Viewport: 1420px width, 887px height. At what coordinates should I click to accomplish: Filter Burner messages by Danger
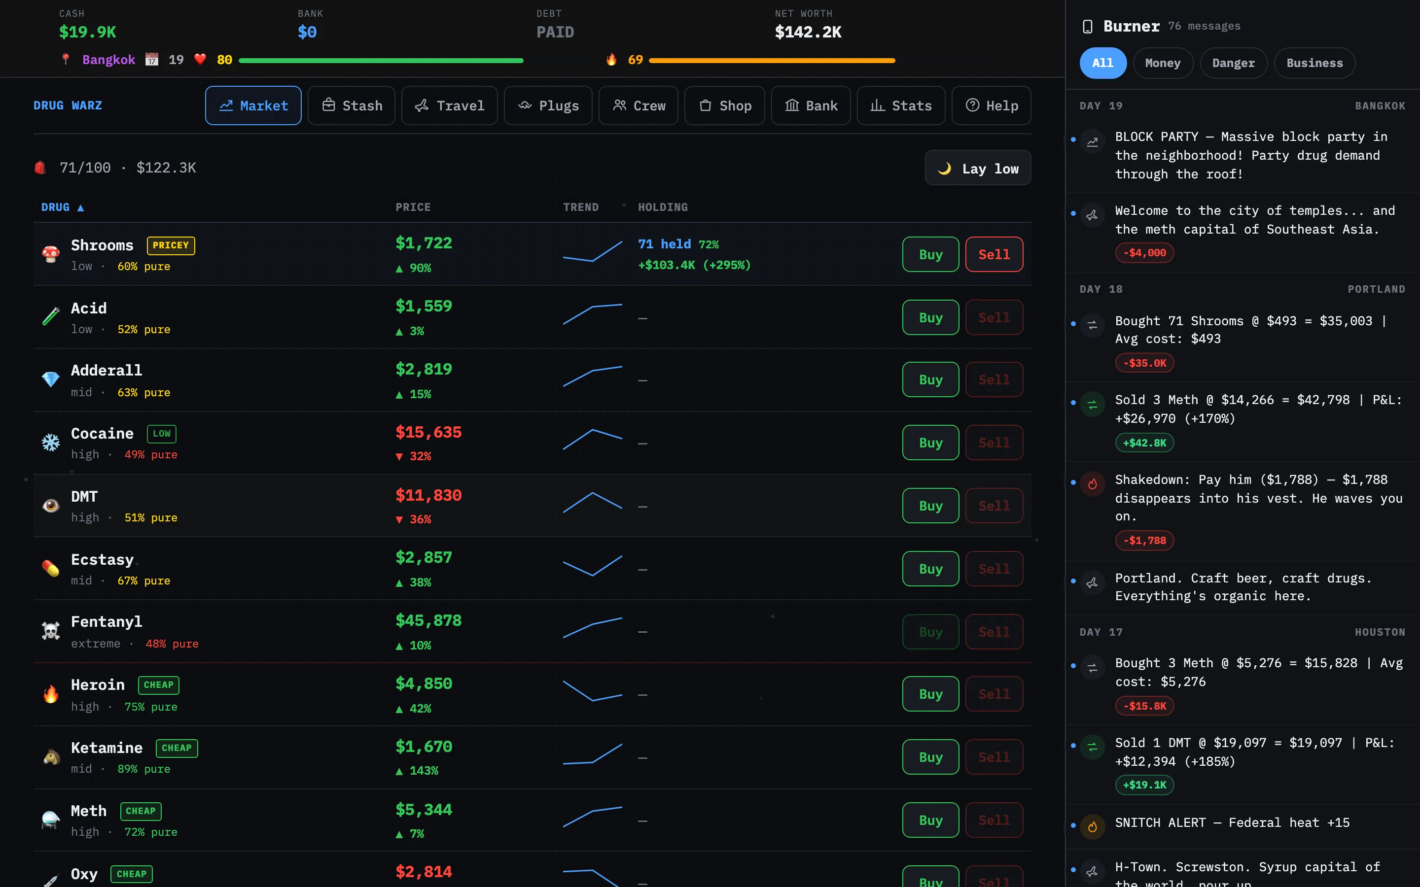pyautogui.click(x=1234, y=63)
